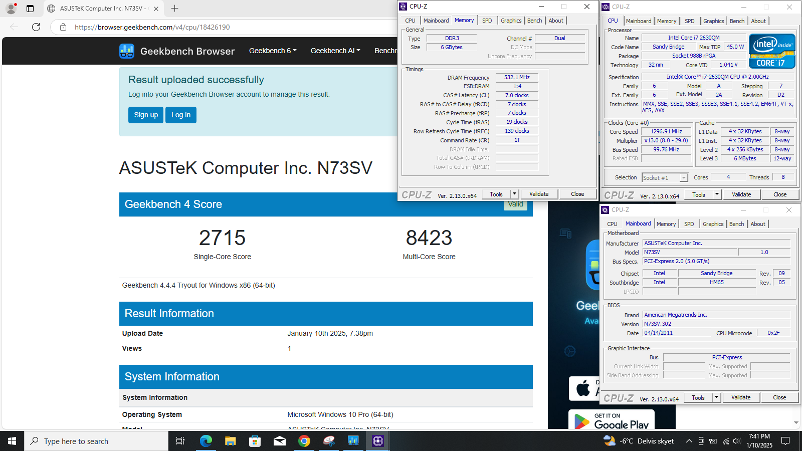Open Microsoft Edge from the taskbar
Image resolution: width=802 pixels, height=451 pixels.
[x=206, y=441]
